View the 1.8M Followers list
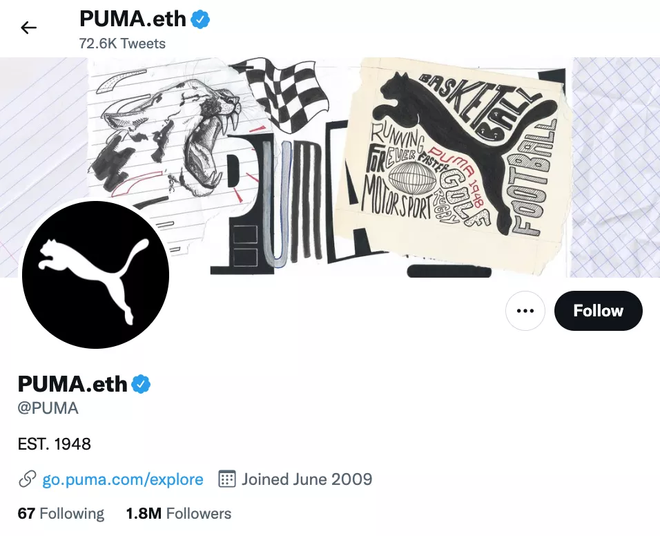The image size is (660, 536). 179,513
